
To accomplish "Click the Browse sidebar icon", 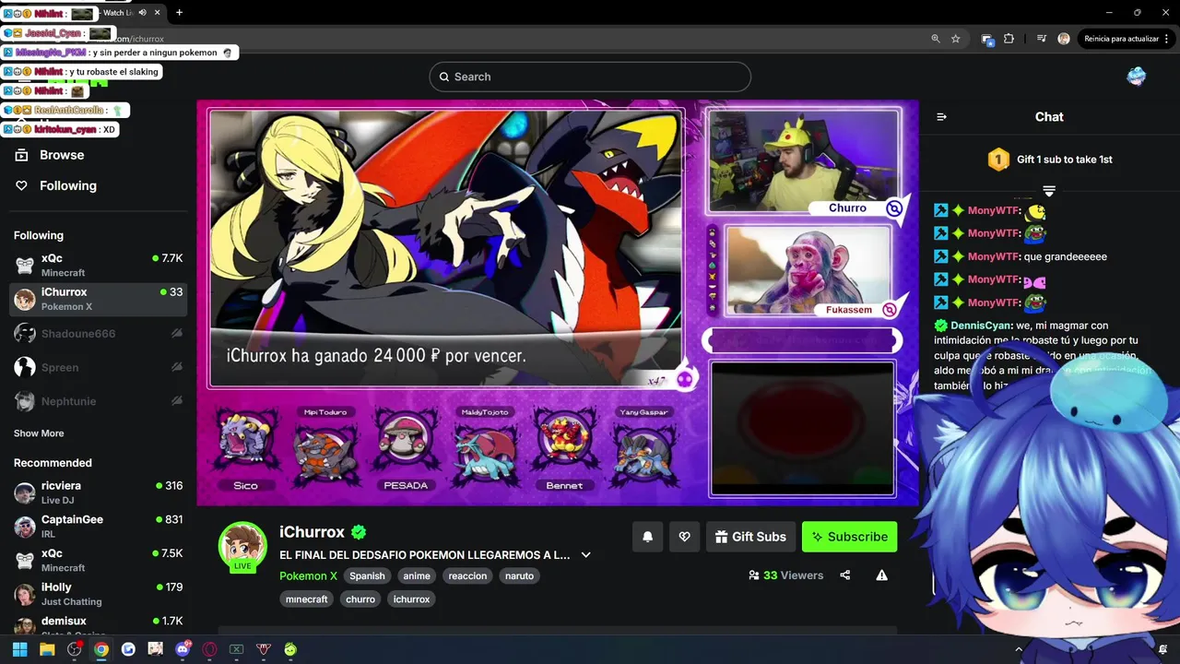I will 22,155.
